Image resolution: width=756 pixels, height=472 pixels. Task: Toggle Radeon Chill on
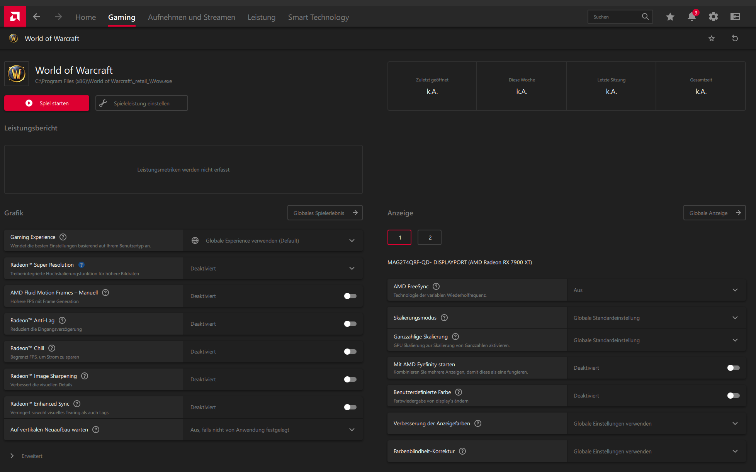[x=350, y=352]
